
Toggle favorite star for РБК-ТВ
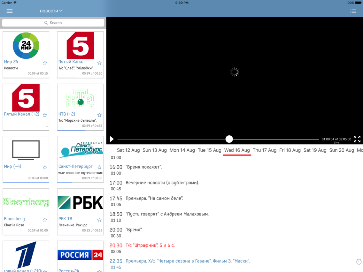coord(99,220)
